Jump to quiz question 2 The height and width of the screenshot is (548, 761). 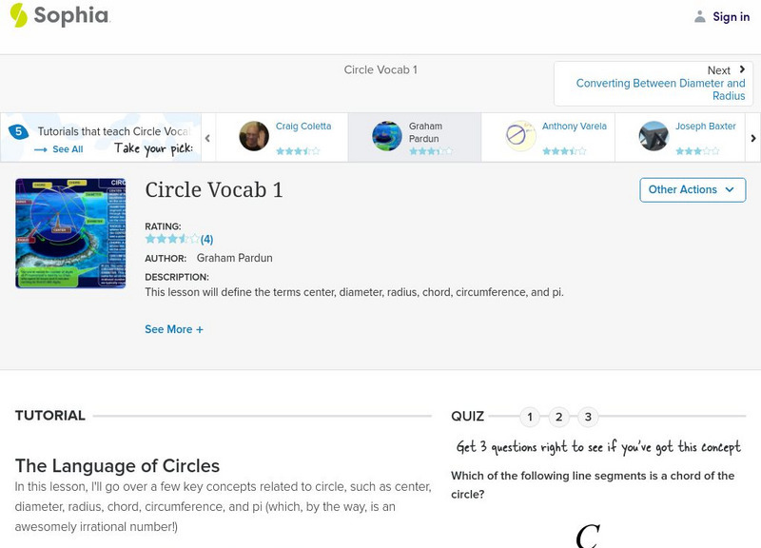tap(559, 417)
